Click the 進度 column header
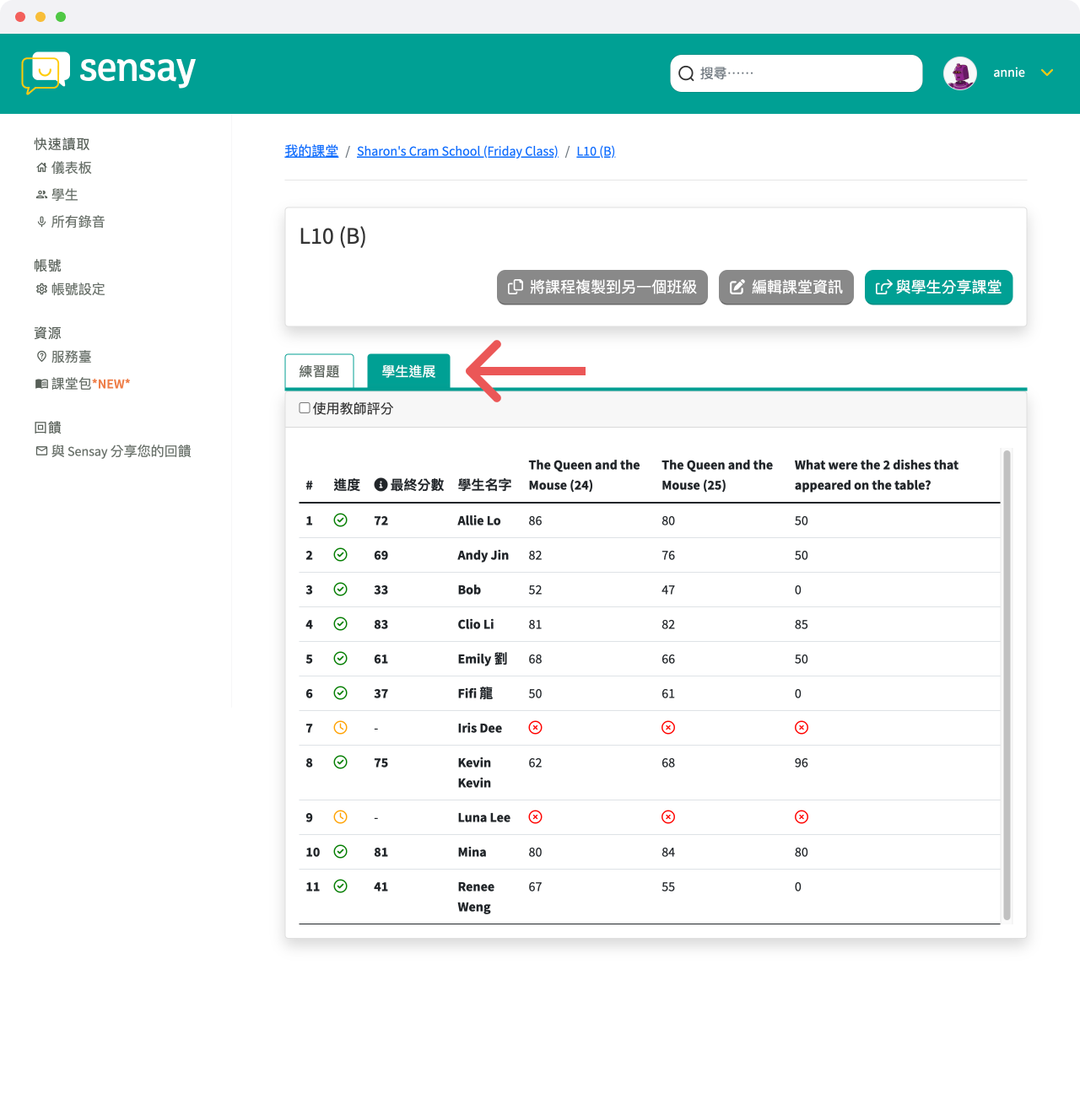Viewport: 1080px width, 1099px height. pyautogui.click(x=347, y=485)
